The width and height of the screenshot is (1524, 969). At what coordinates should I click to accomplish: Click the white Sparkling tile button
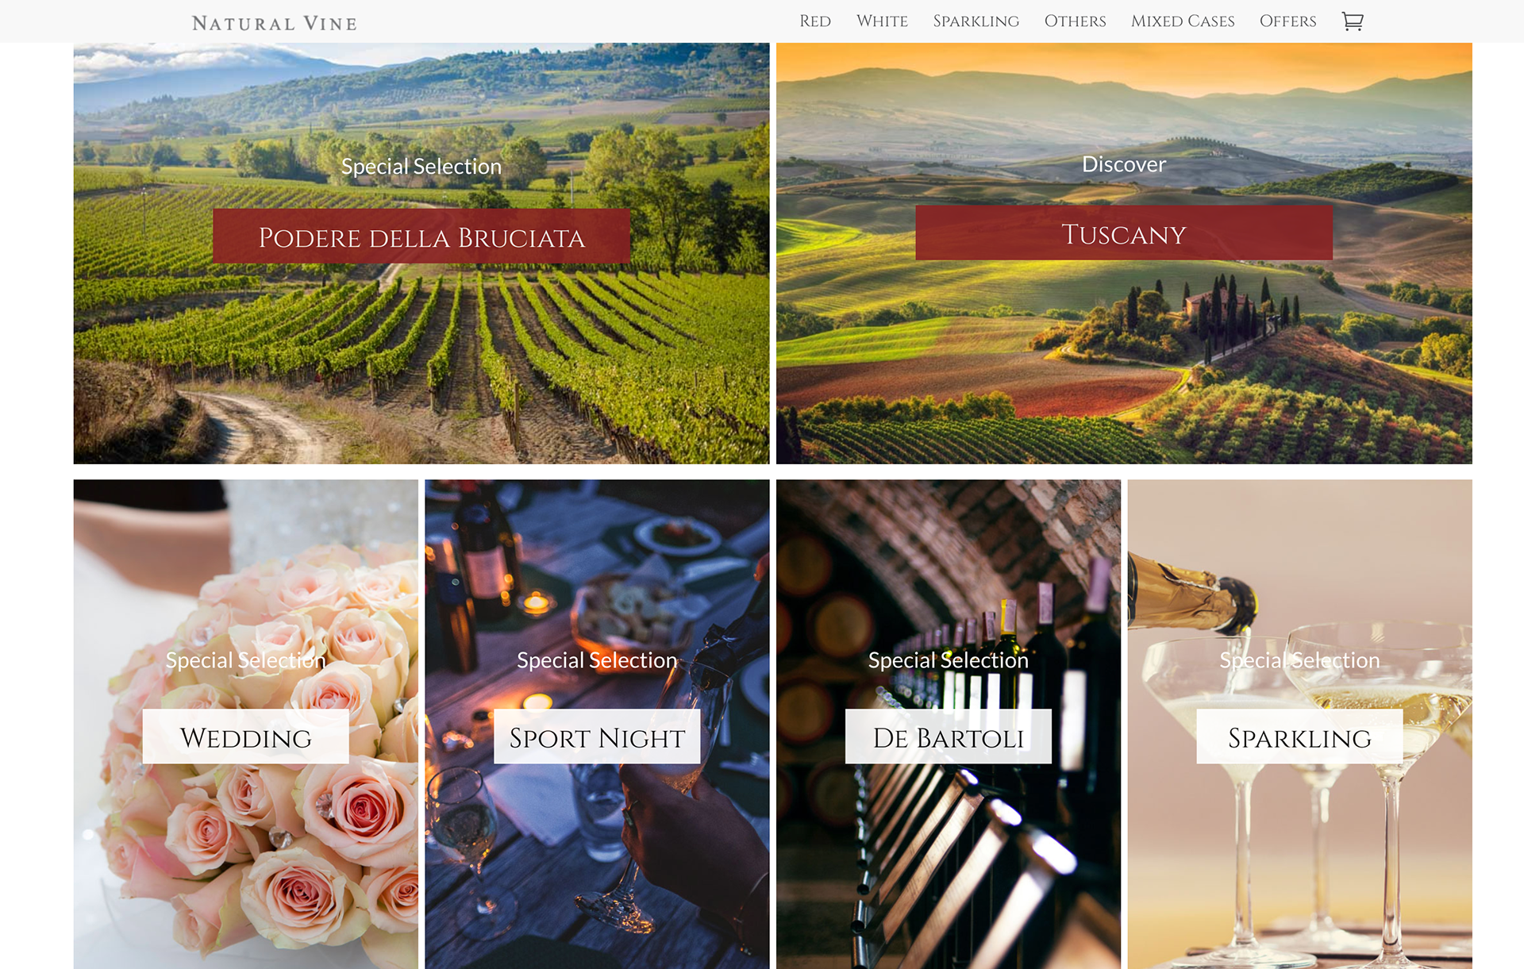[x=1299, y=737]
